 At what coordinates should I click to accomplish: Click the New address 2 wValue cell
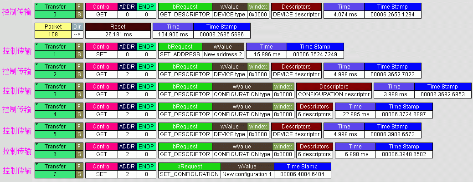[223, 54]
